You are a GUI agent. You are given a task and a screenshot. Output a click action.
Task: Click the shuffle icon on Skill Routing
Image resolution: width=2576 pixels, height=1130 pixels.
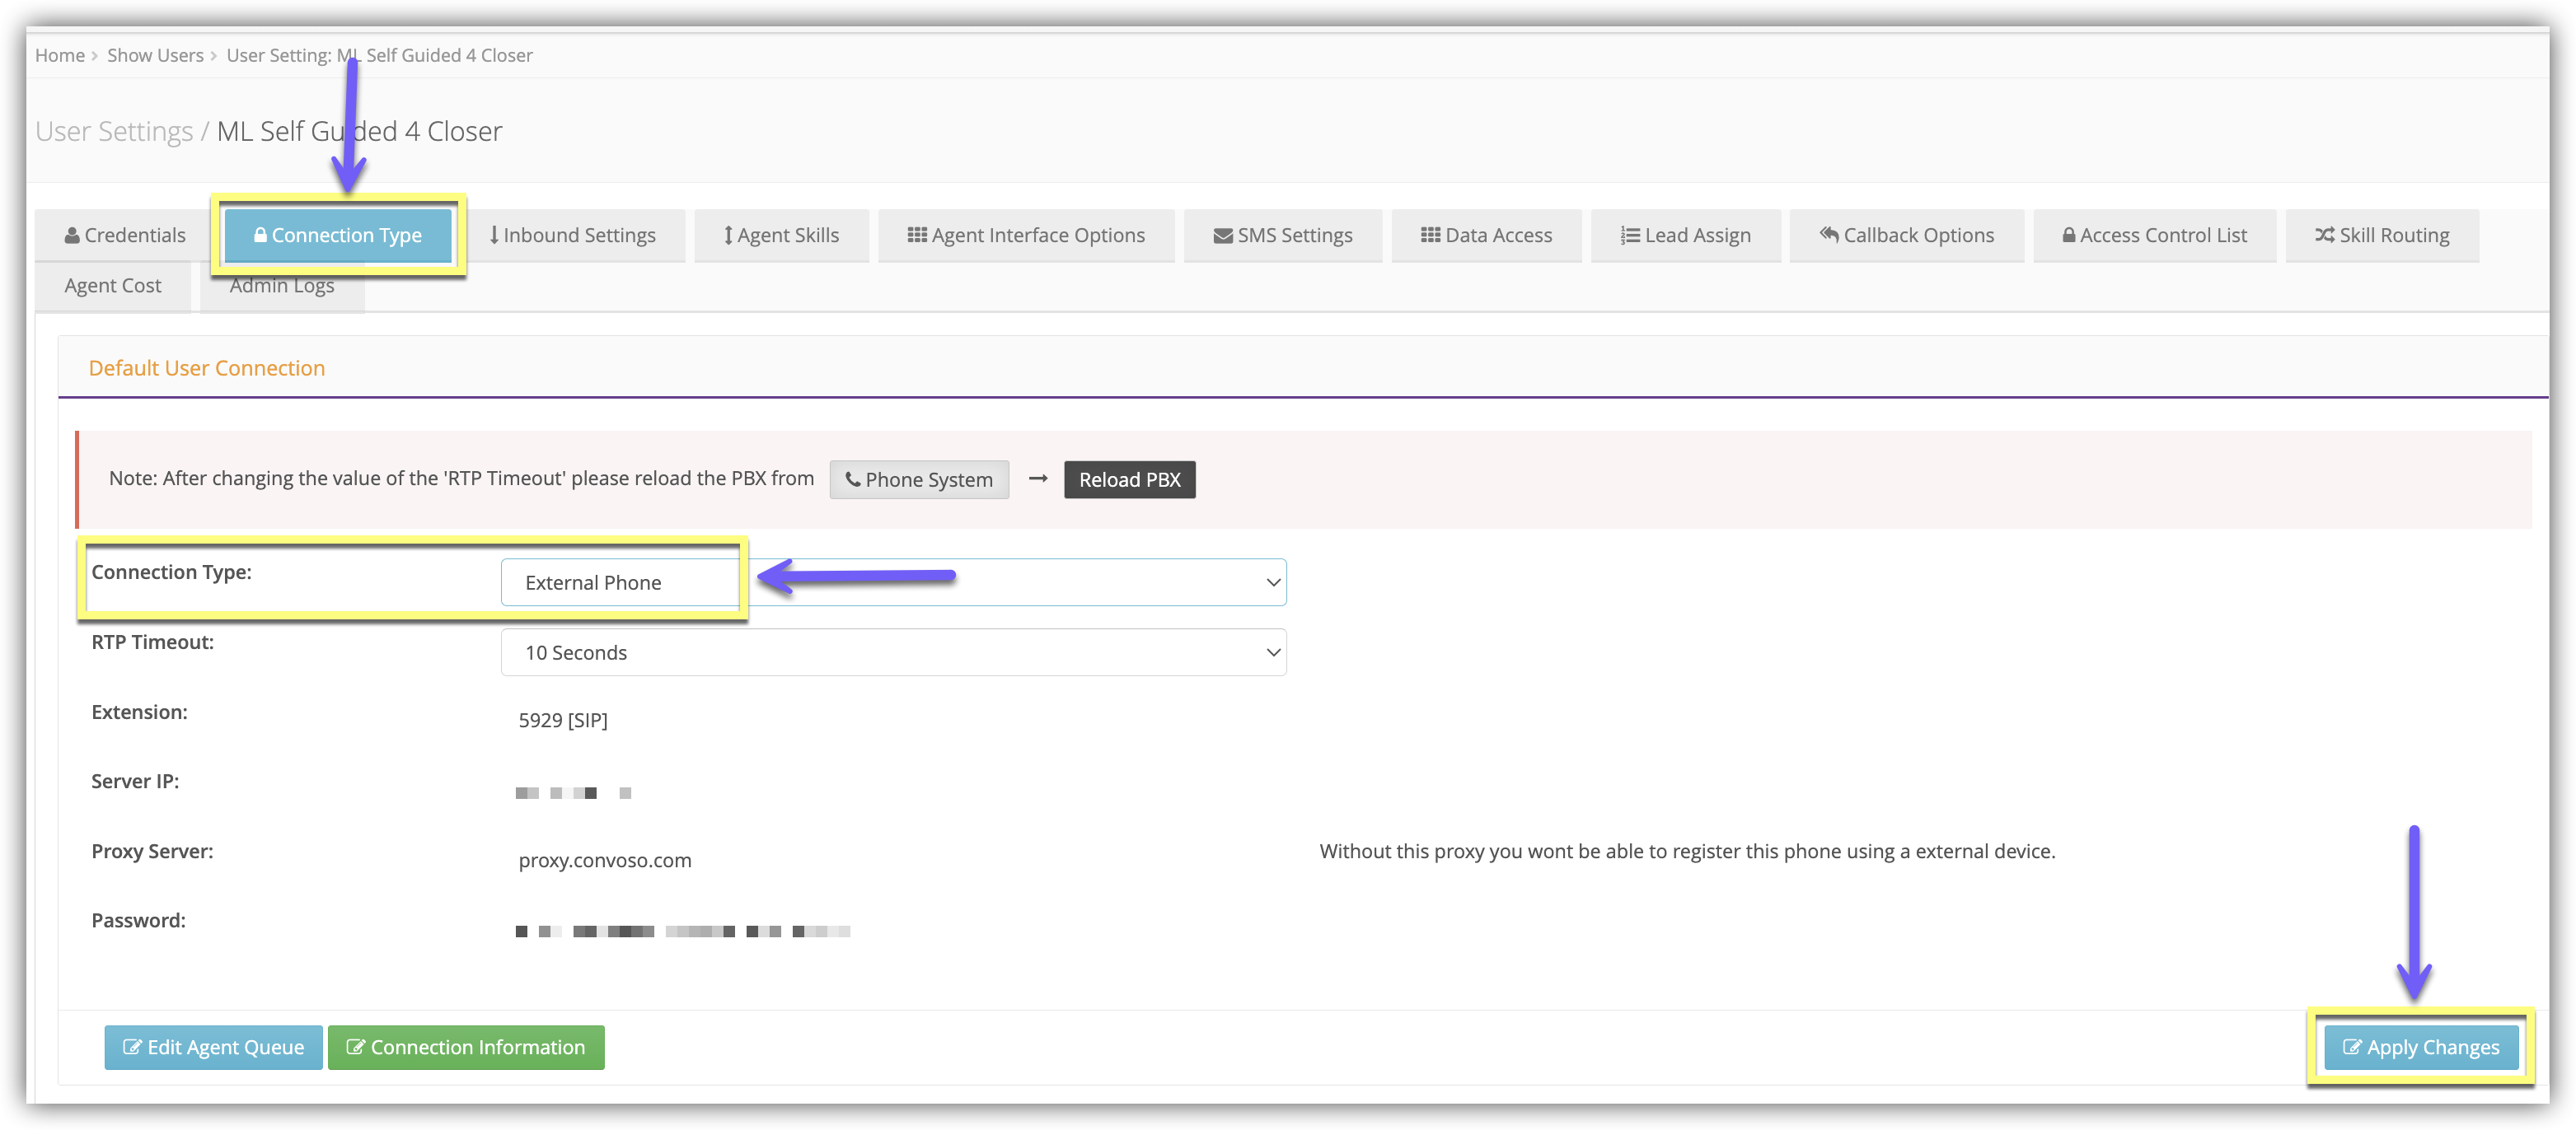click(2324, 235)
